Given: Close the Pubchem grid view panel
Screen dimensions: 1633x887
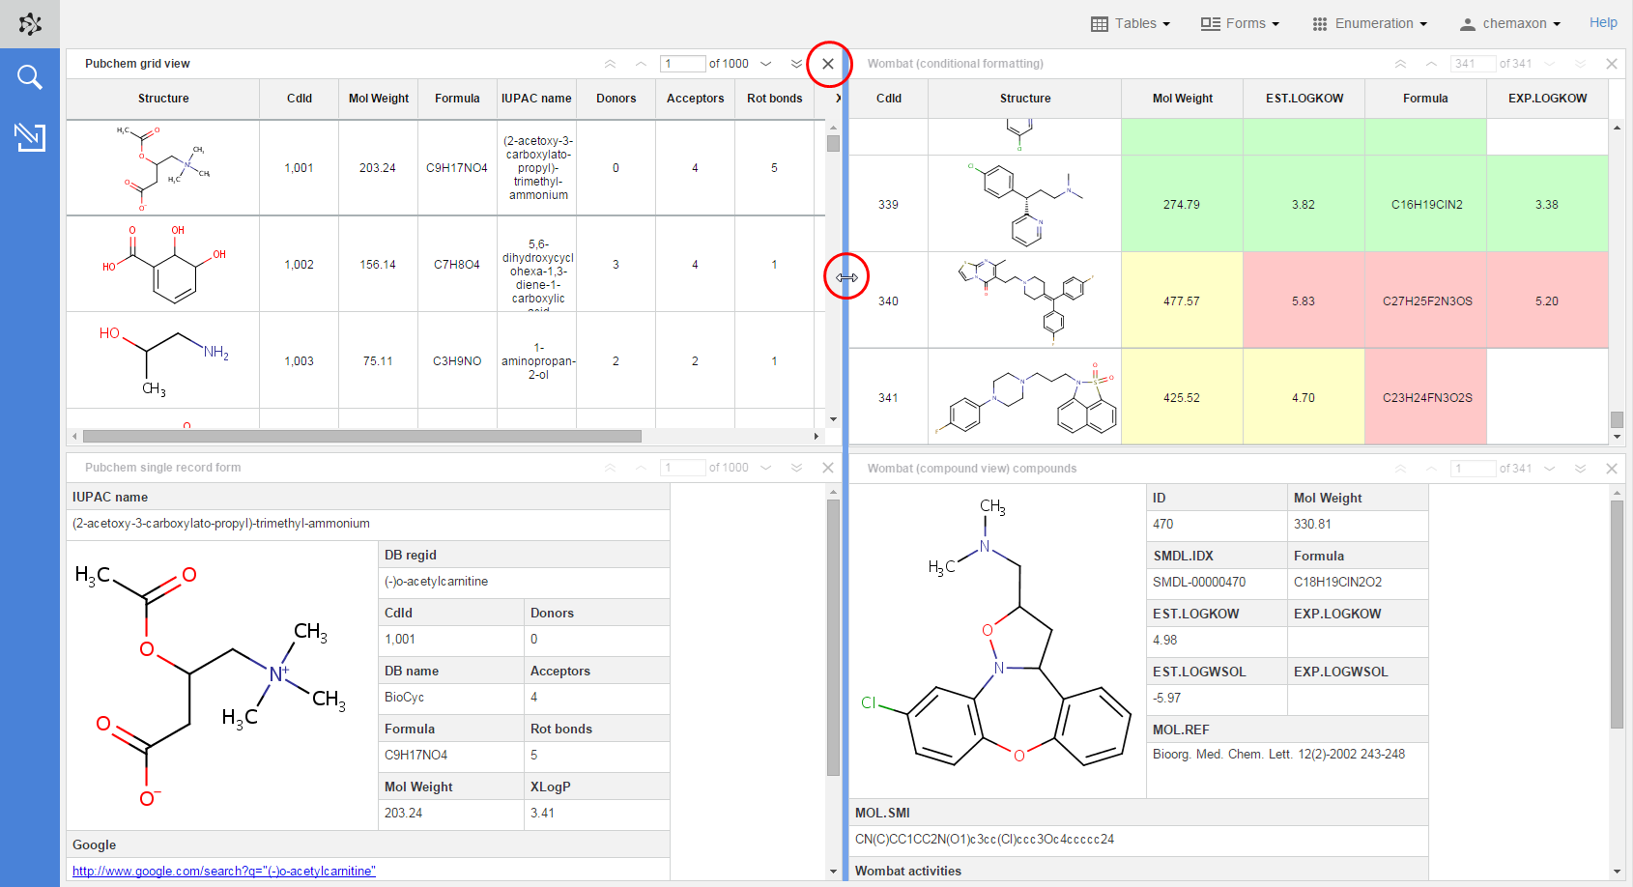Looking at the screenshot, I should tap(828, 64).
